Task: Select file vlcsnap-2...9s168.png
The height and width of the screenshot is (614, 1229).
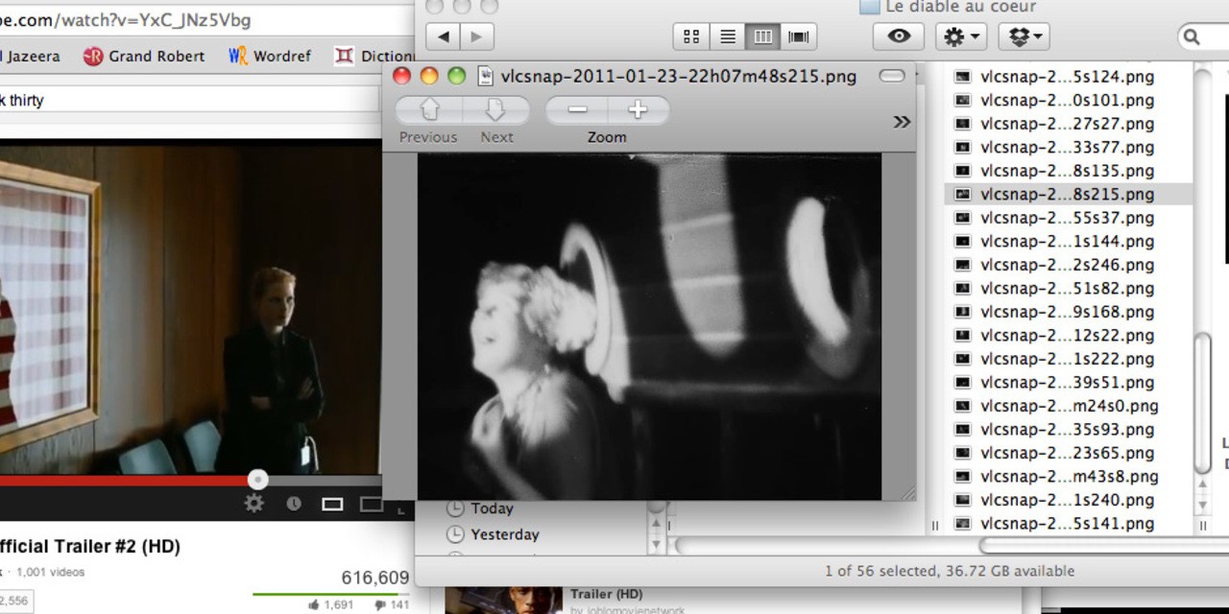Action: (1068, 312)
